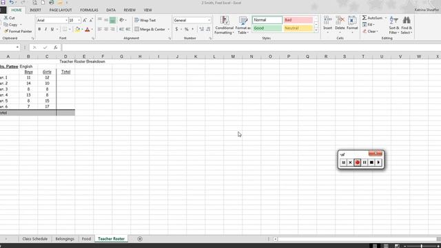
Task: Click Merge & Center
Action: [x=150, y=29]
